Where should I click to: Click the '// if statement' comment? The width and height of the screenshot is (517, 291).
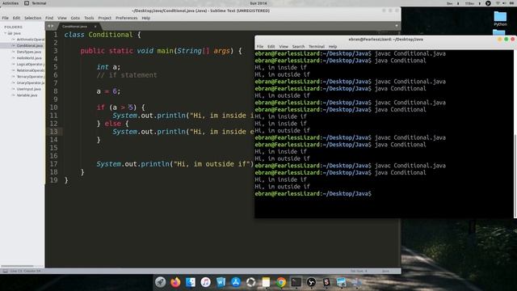point(127,75)
